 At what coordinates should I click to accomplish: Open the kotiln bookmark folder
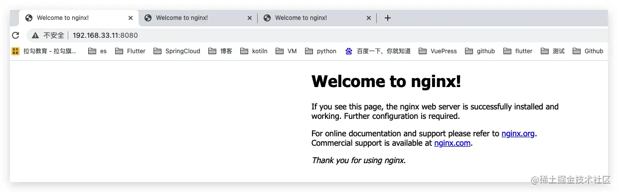[x=254, y=51]
